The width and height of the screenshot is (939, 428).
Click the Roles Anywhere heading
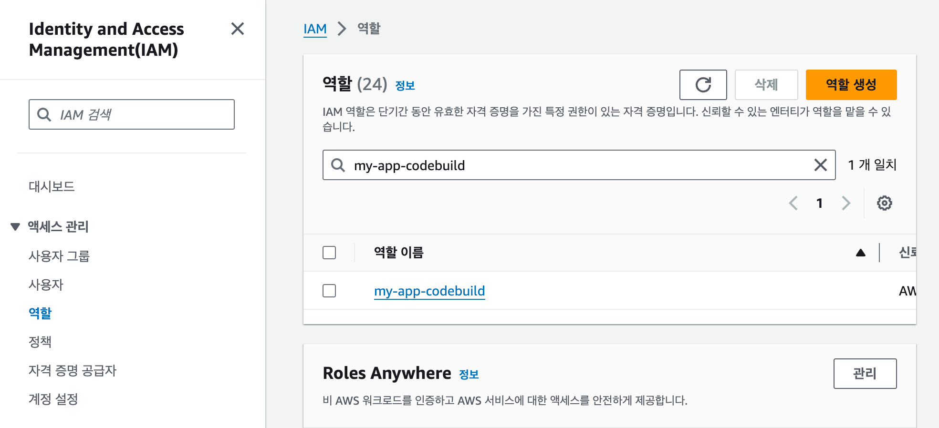[x=387, y=373]
